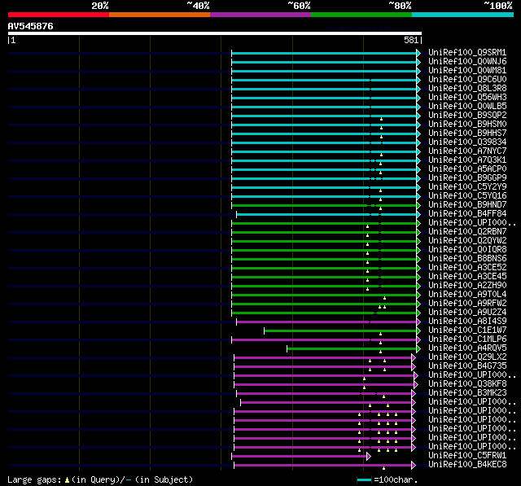Select the UniRef100_B9HHS7 label

[467, 134]
